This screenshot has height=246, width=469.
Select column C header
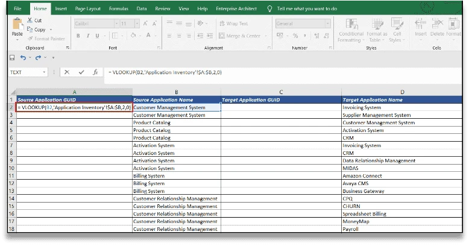(x=281, y=92)
